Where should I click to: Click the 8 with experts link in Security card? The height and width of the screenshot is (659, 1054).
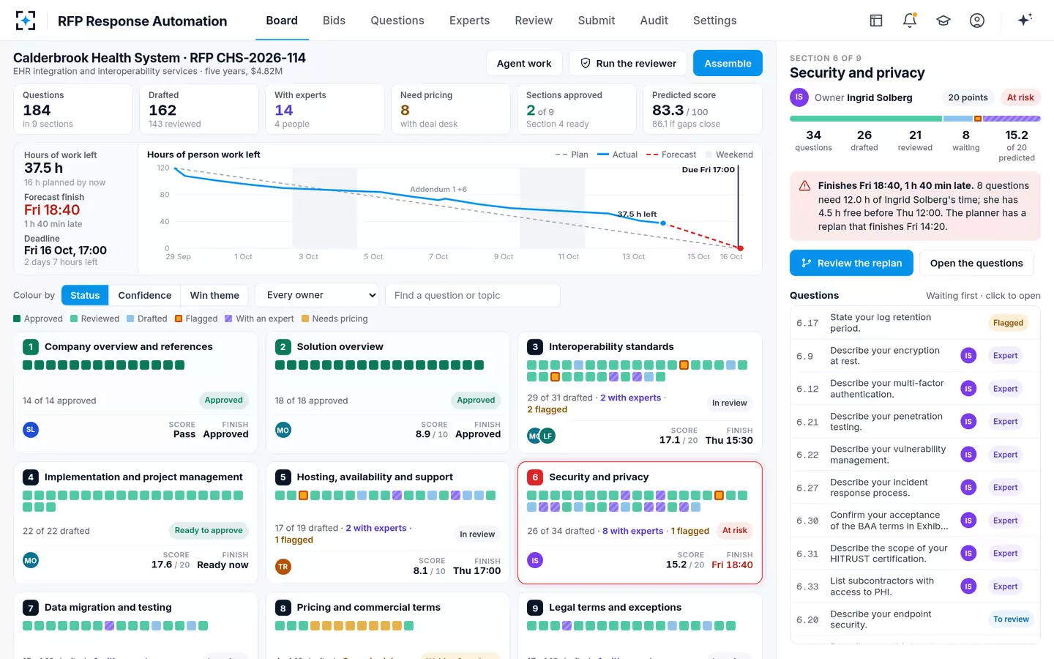pyautogui.click(x=633, y=531)
